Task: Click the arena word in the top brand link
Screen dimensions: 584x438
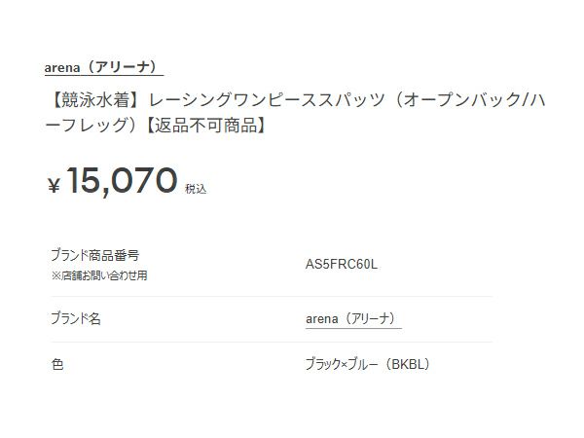Action: click(61, 67)
